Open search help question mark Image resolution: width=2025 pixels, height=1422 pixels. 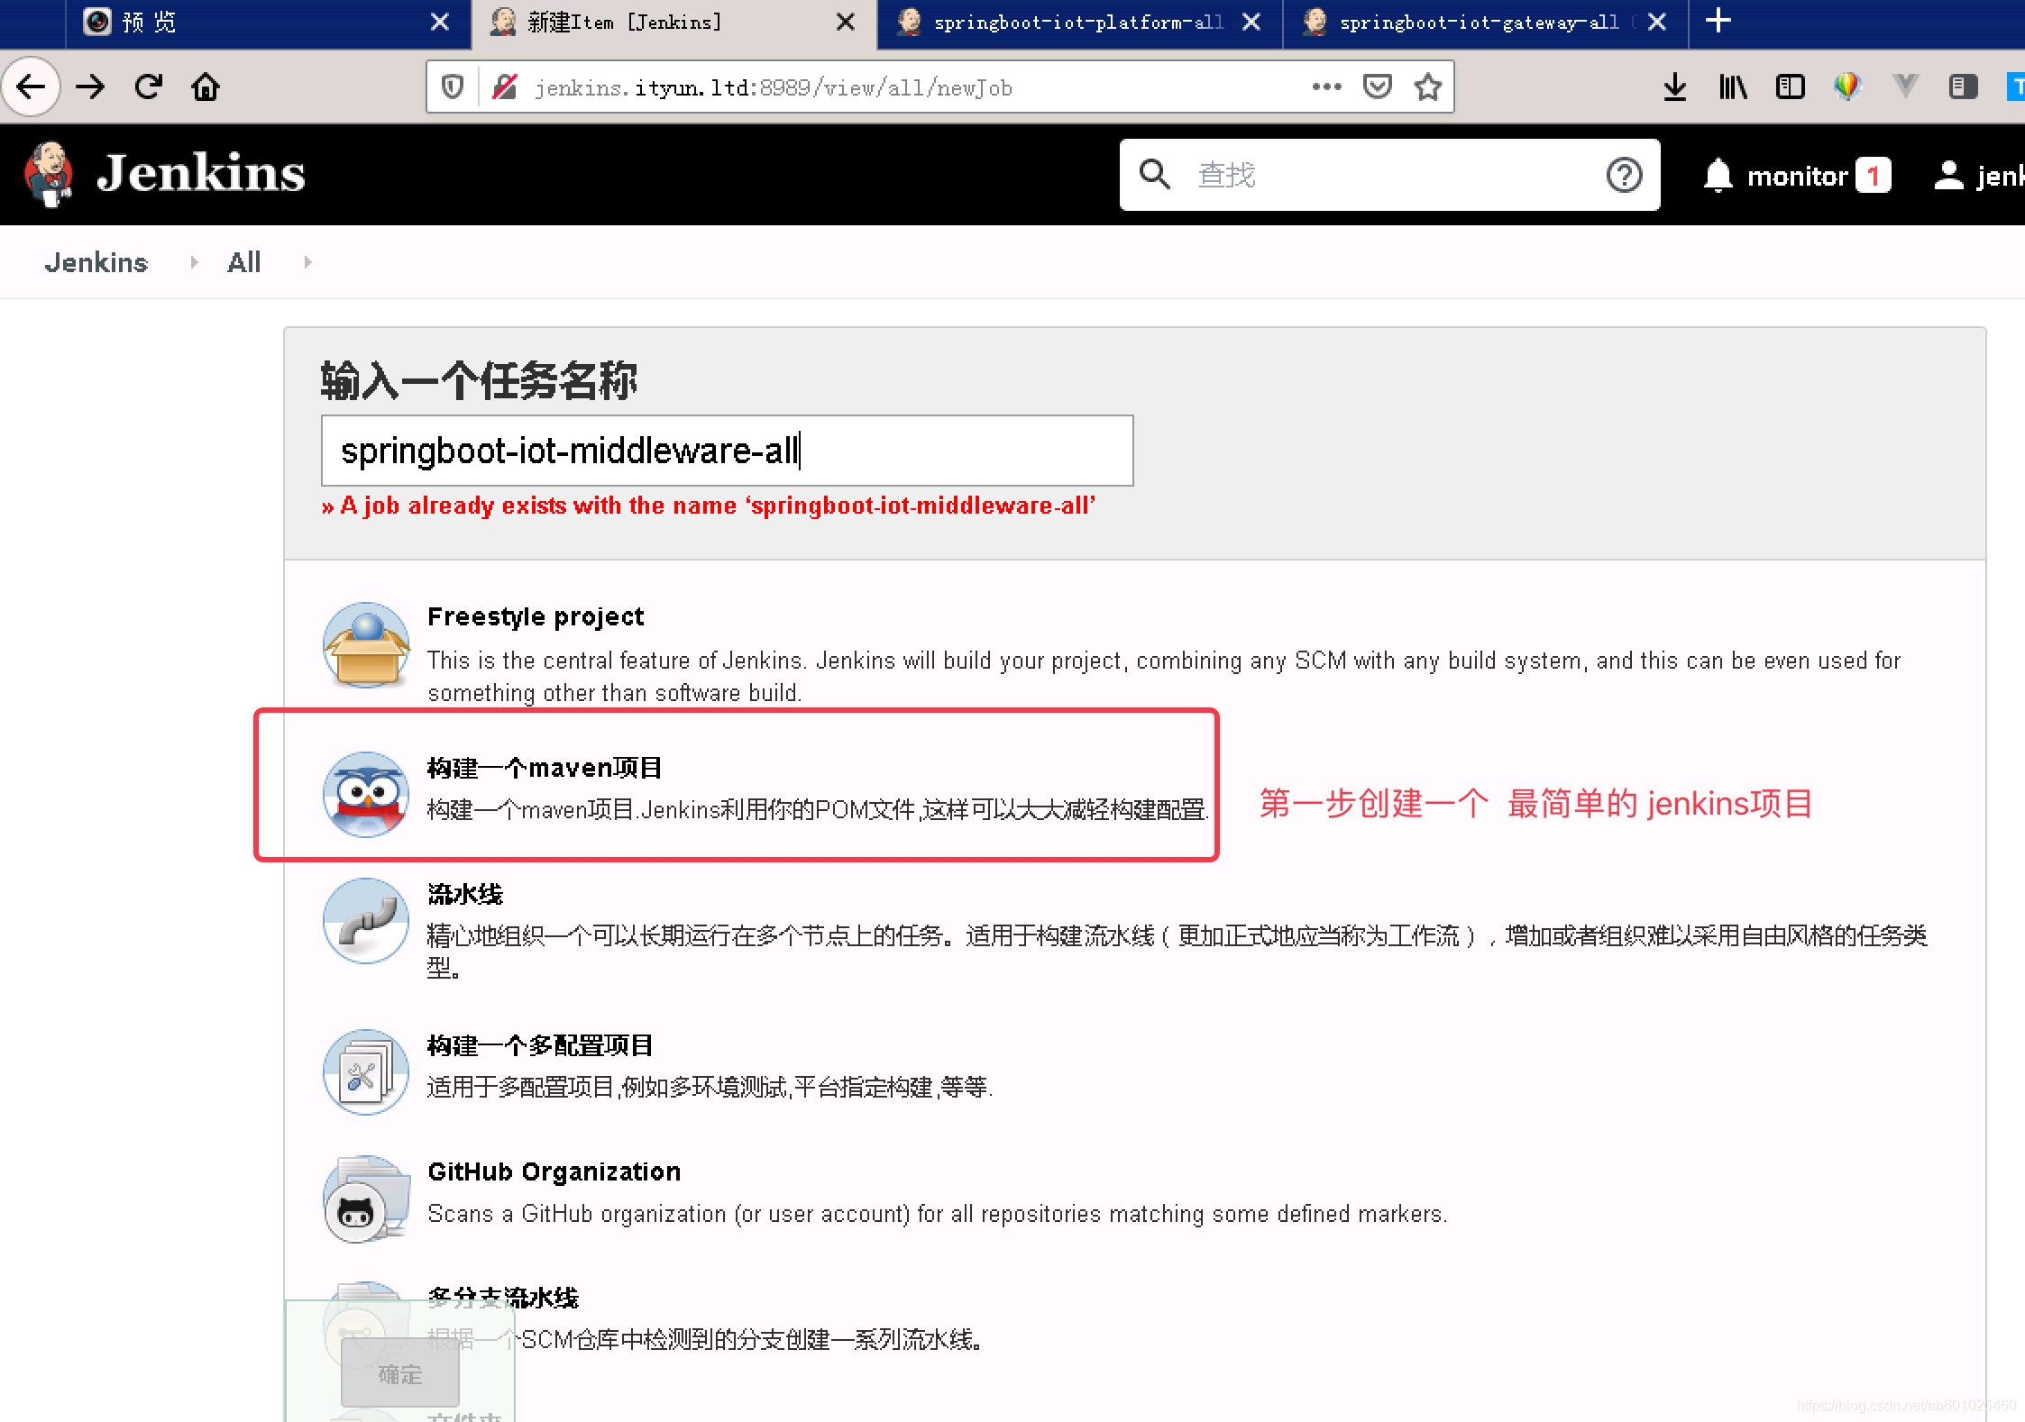click(x=1624, y=175)
